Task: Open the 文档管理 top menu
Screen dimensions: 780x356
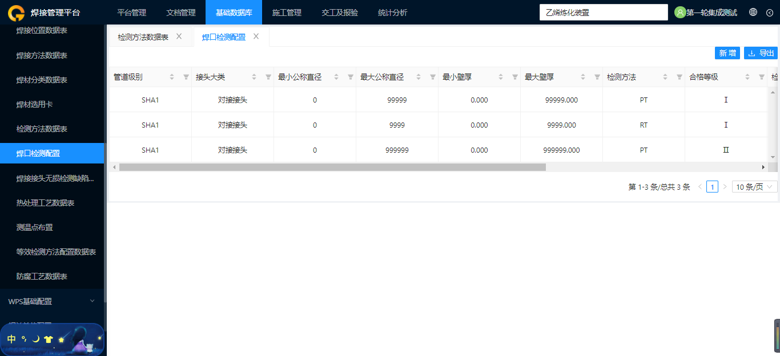Action: (x=180, y=13)
